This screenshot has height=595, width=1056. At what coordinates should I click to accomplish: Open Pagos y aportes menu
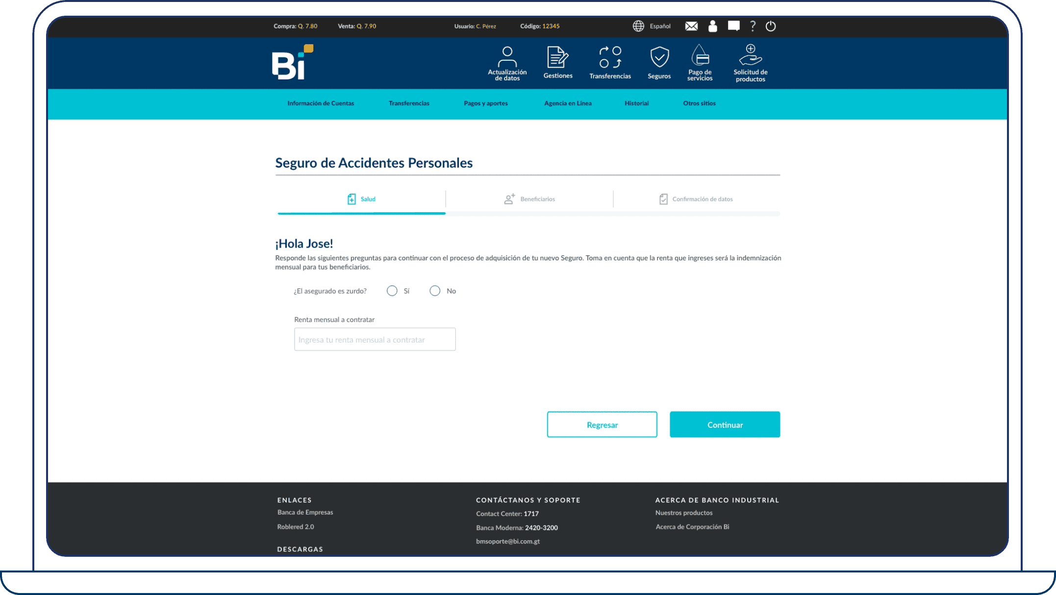(x=486, y=103)
